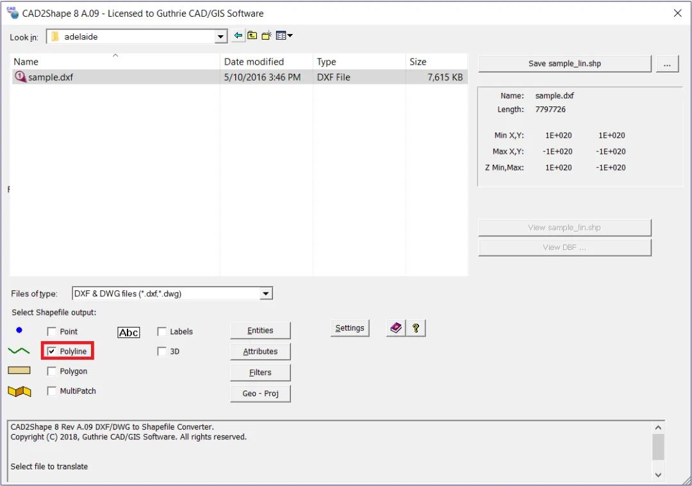Expand the Files of type dropdown
692x486 pixels.
266,294
